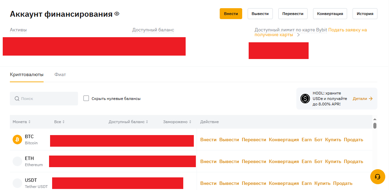Click Конвертация in the BTC row

click(284, 140)
